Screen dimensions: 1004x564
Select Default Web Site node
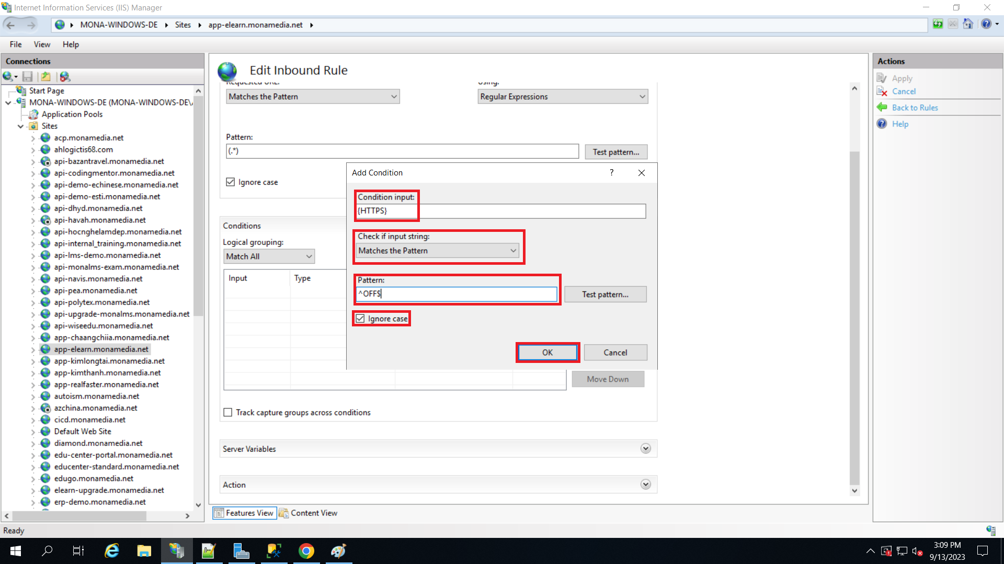[83, 431]
